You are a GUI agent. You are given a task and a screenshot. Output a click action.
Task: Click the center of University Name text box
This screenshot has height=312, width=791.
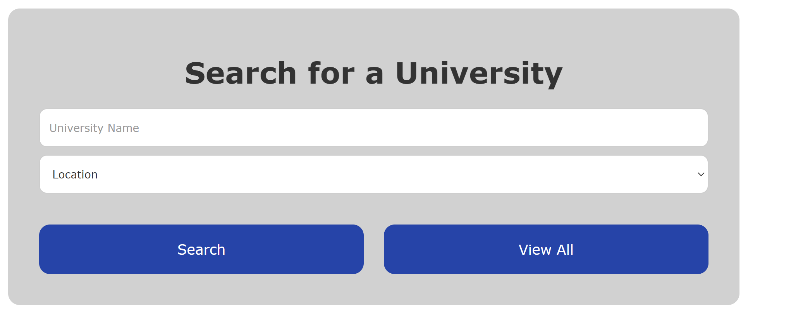coord(373,128)
